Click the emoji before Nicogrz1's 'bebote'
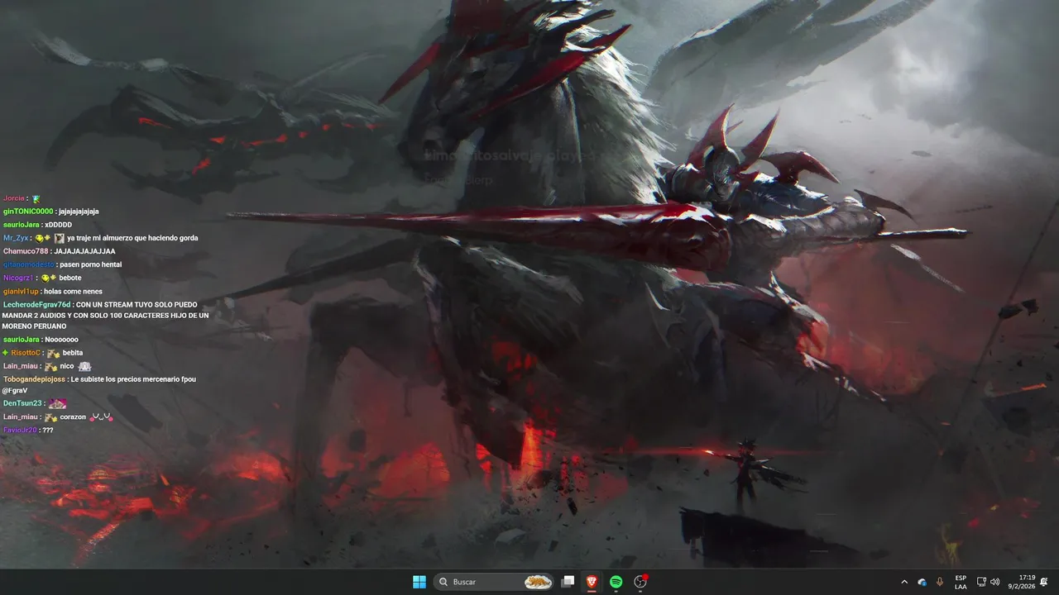1059x595 pixels. pos(48,278)
